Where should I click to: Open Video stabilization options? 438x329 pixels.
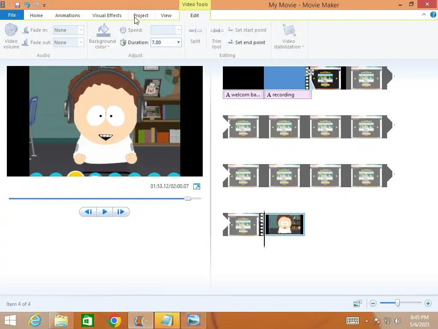click(289, 37)
